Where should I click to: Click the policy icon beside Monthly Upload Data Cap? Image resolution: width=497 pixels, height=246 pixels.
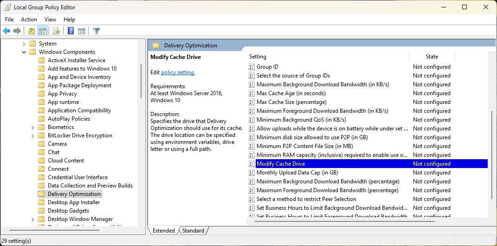[252, 173]
